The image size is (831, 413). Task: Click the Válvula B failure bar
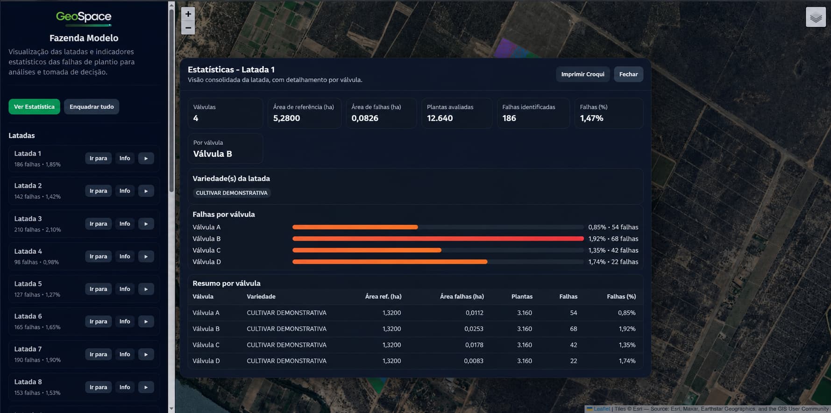438,239
